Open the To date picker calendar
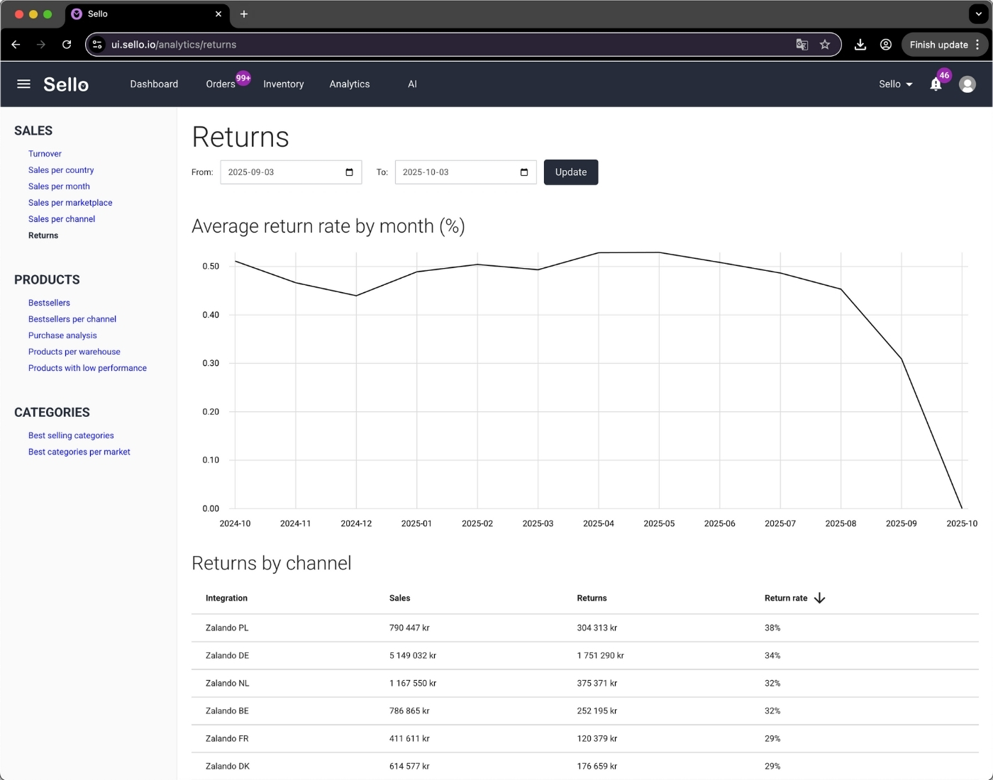Viewport: 993px width, 780px height. coord(523,172)
